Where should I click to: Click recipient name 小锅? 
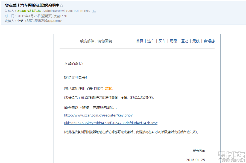coord(20,21)
